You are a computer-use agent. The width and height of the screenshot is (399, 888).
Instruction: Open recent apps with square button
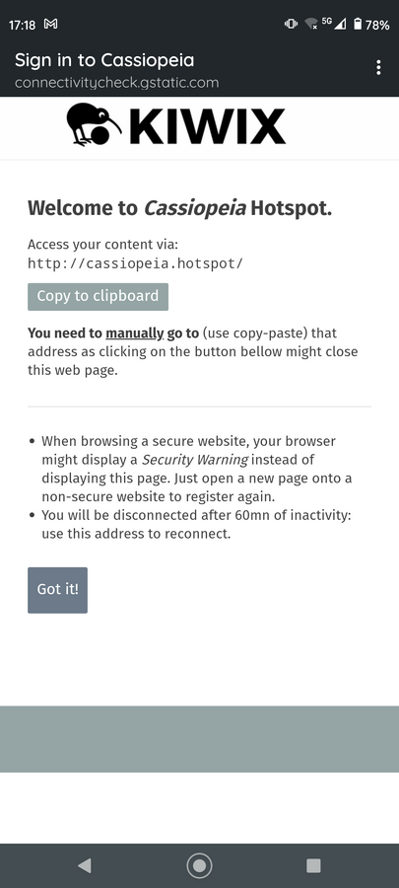pos(313,865)
